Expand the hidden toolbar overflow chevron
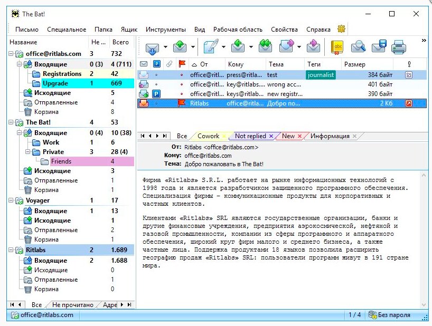Viewport: 432px width, 326px height. click(x=424, y=40)
